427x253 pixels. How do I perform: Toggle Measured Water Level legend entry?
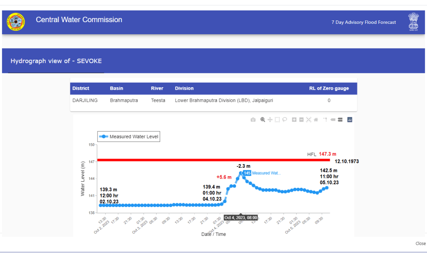click(x=129, y=137)
